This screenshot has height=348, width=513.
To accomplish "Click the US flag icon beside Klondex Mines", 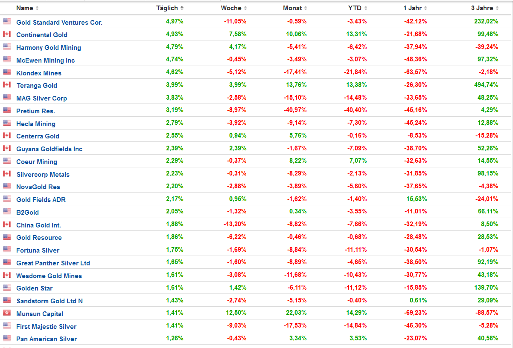I will coord(7,72).
